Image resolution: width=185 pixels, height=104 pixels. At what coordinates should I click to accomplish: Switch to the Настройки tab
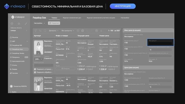click(125, 18)
